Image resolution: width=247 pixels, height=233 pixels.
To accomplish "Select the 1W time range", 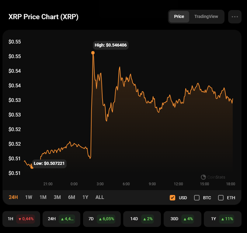I will 29,197.
